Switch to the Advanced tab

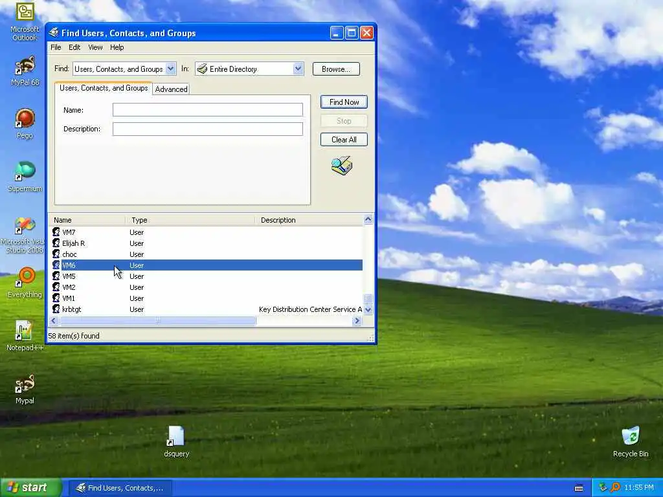[171, 89]
